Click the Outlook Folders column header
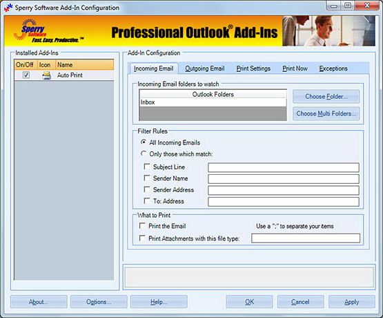 tap(213, 94)
